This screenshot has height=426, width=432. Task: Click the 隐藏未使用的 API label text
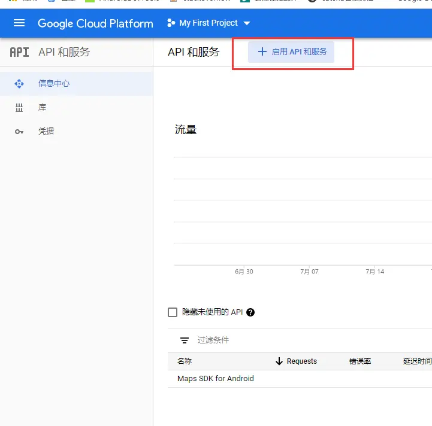click(x=213, y=312)
